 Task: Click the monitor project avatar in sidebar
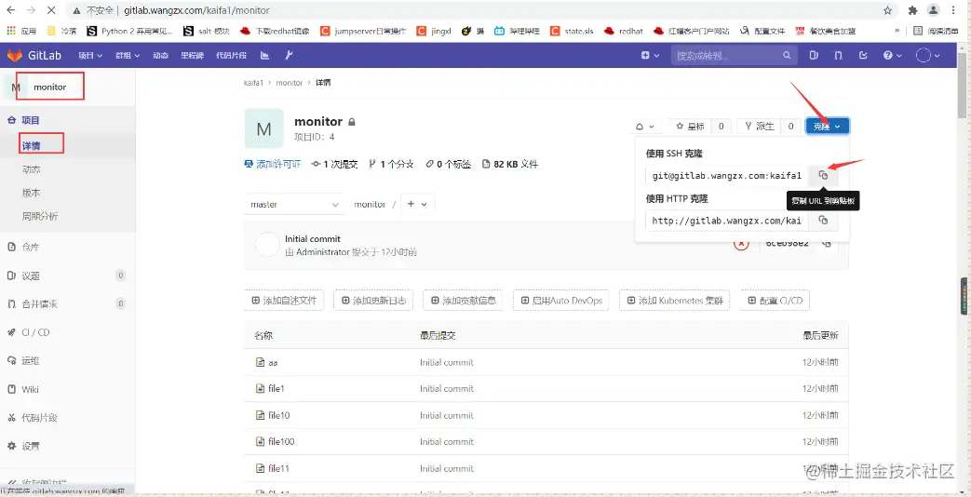point(15,87)
